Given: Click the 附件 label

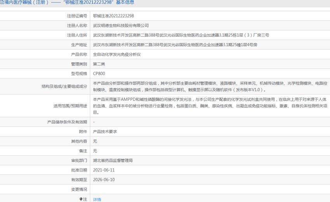Looking at the screenshot, I should [83, 131].
